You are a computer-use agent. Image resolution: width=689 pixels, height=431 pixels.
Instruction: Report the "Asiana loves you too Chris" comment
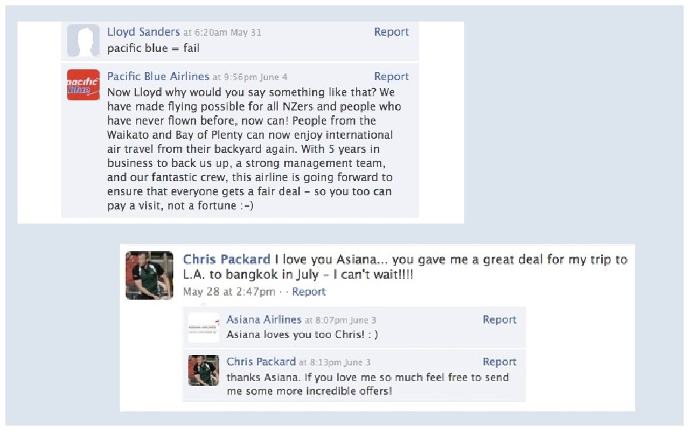click(x=499, y=320)
